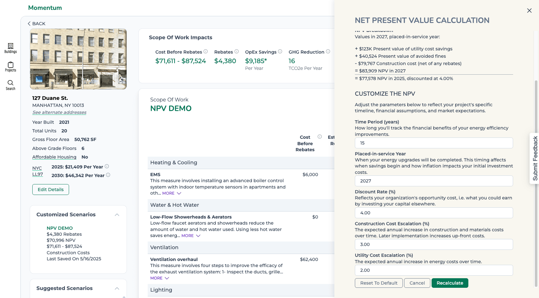Click info icon next to OpEx Savings
Screen dimensions: 539x298
(x=280, y=51)
